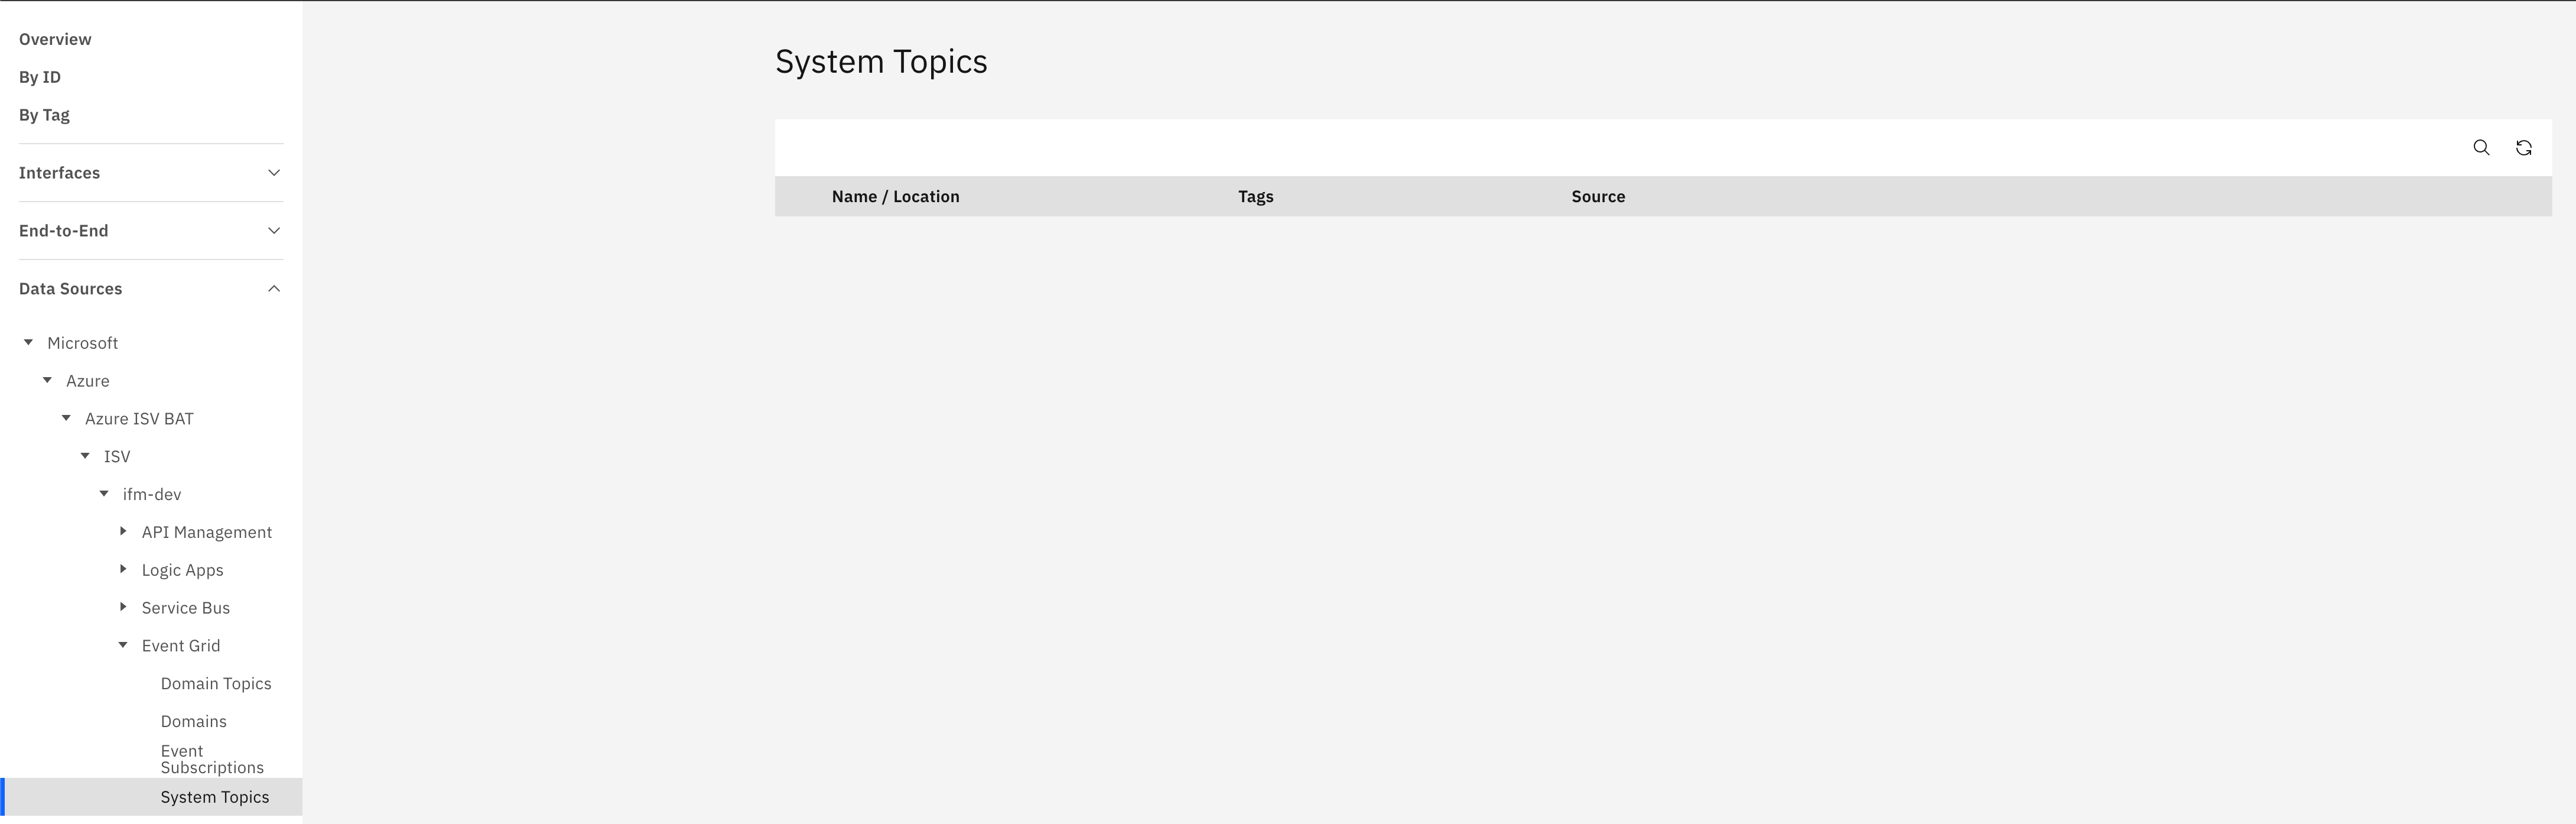Expand the API Management node arrow
Viewport: 2576px width, 824px height.
(x=123, y=532)
